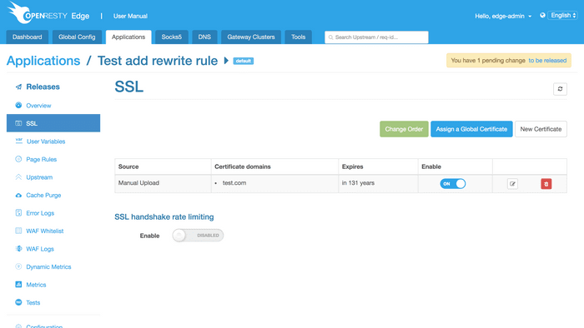Viewport: 584px width, 328px height.
Task: Click the Page Rules sidebar icon
Action: (x=18, y=159)
